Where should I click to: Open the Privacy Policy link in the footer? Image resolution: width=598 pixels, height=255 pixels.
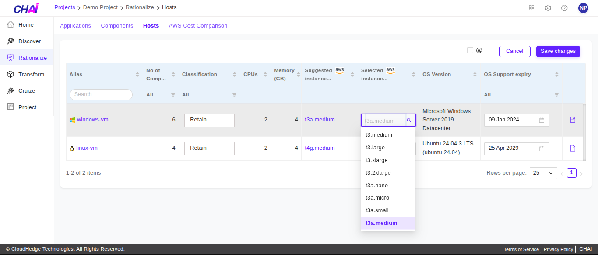(x=558, y=249)
